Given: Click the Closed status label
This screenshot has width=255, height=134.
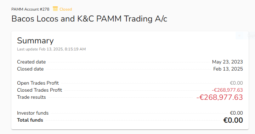Looking at the screenshot, I should coord(66,9).
